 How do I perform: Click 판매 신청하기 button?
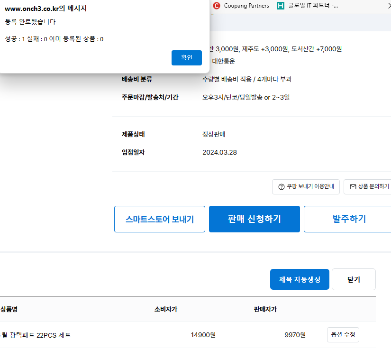tap(255, 219)
